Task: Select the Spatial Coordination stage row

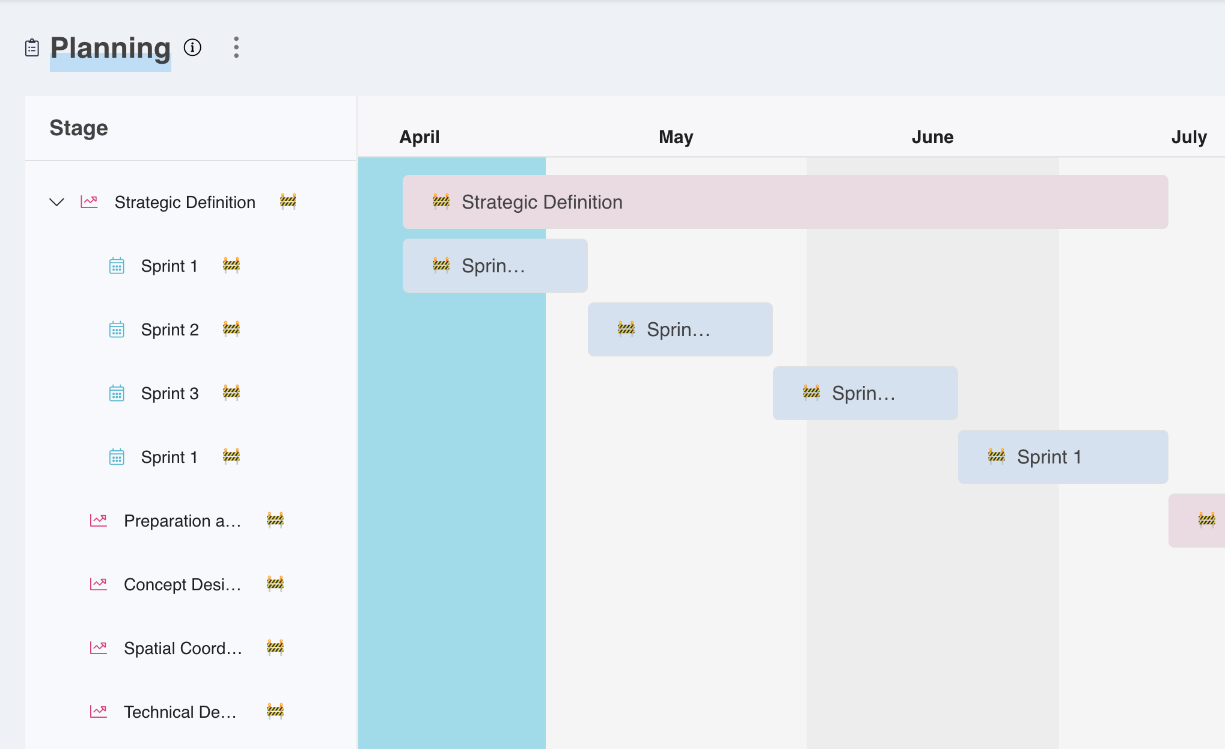Action: (183, 648)
